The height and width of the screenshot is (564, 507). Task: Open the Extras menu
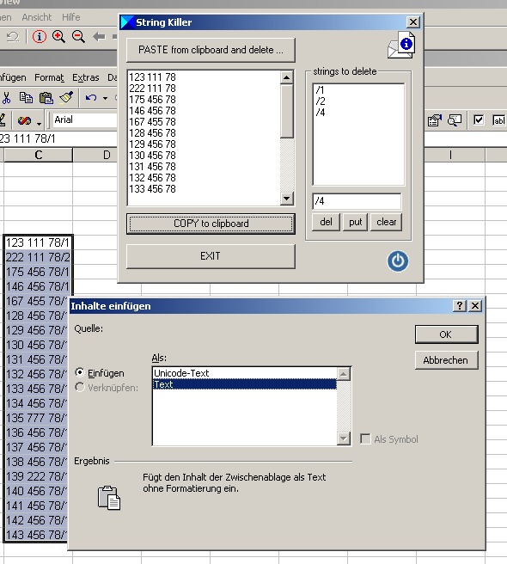[86, 77]
